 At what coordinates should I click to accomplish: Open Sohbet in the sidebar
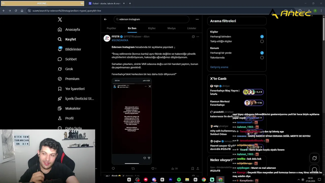(x=67, y=59)
